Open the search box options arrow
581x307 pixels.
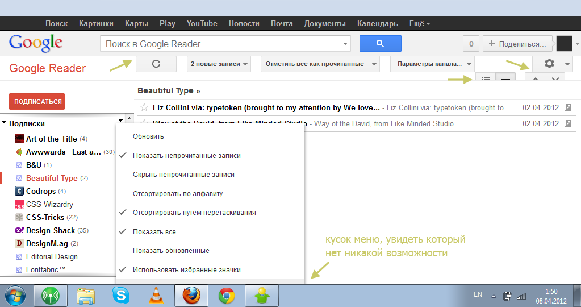(345, 44)
